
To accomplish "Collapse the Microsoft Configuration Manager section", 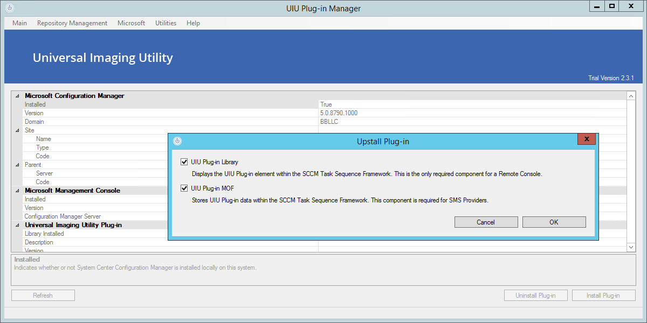I will tap(17, 96).
